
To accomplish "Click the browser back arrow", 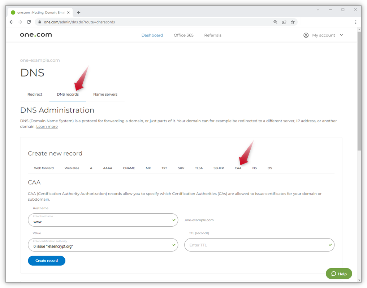I will tap(11, 22).
